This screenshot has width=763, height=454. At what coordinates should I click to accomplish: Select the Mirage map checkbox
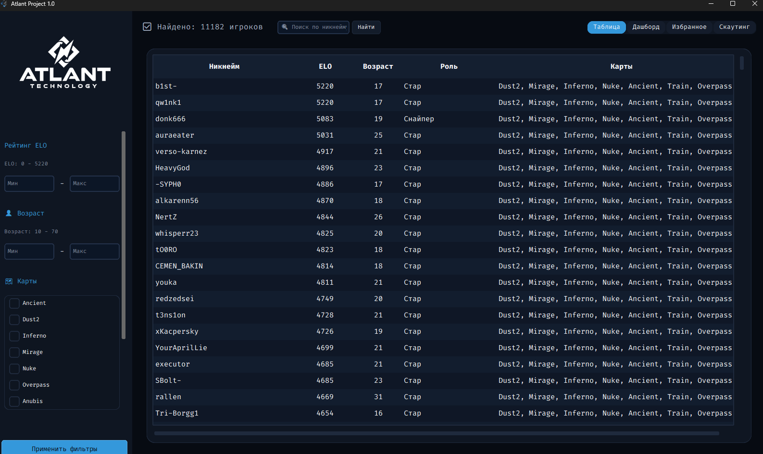click(15, 353)
